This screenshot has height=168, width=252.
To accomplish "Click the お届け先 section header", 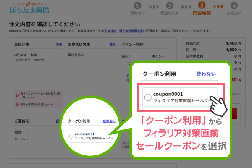I will [x=22, y=45].
